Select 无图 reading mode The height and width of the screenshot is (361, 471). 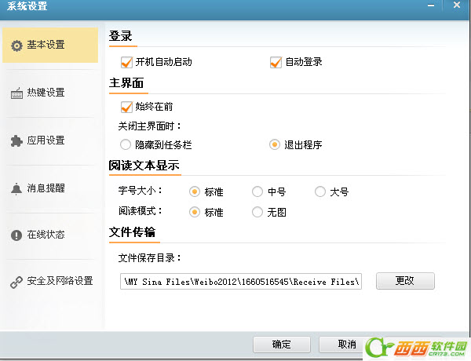[257, 212]
